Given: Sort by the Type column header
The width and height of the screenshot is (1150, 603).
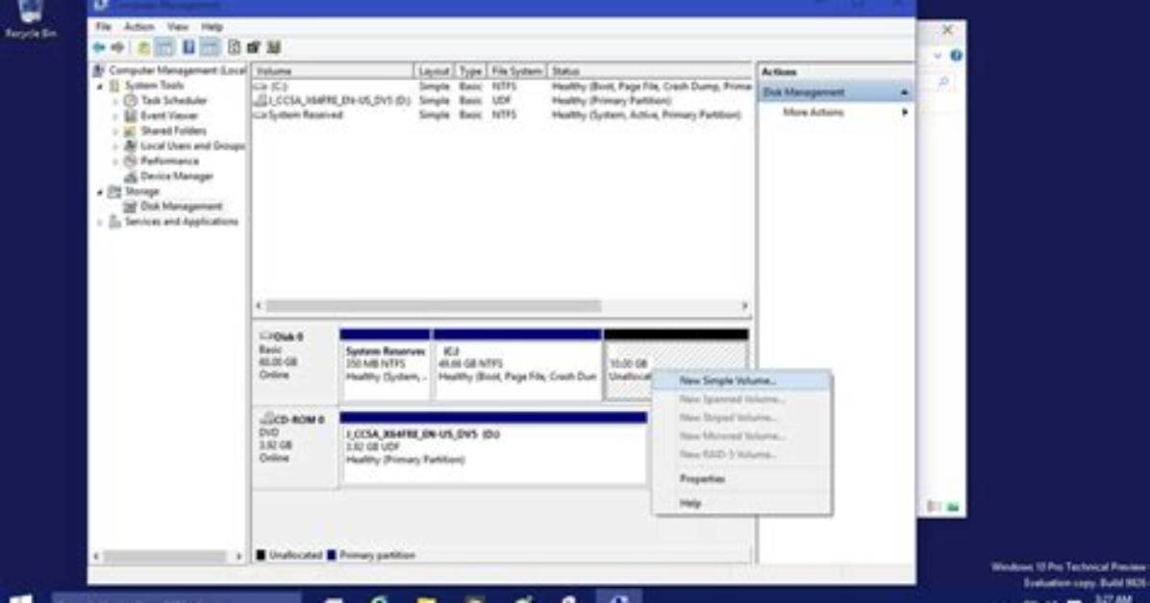Looking at the screenshot, I should tap(470, 71).
